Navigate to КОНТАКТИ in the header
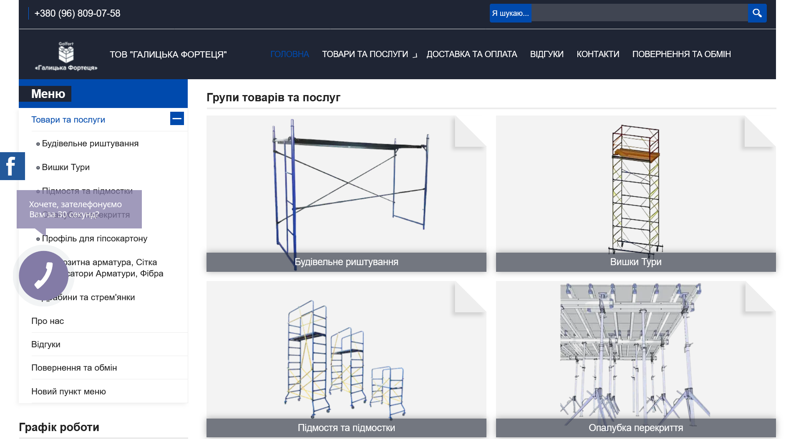Screen dimensions: 791x439 (597, 54)
